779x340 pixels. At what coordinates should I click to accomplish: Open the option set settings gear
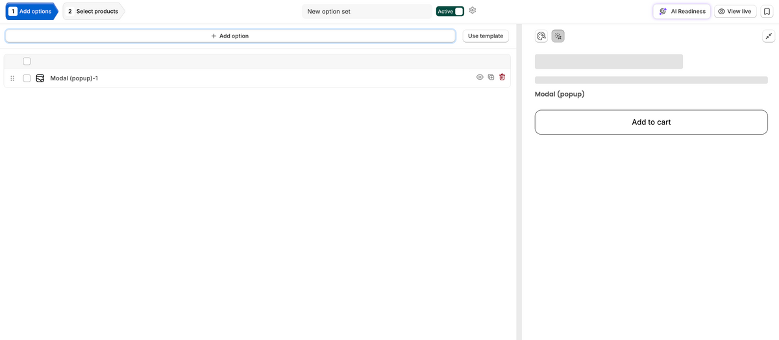473,10
